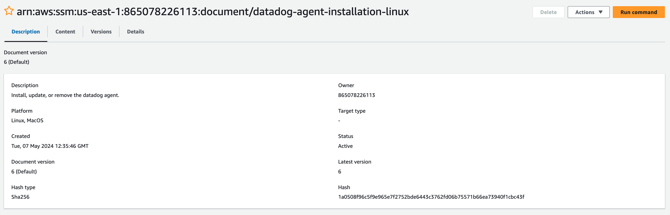
Task: Select the document ARN title text
Action: pos(213,12)
